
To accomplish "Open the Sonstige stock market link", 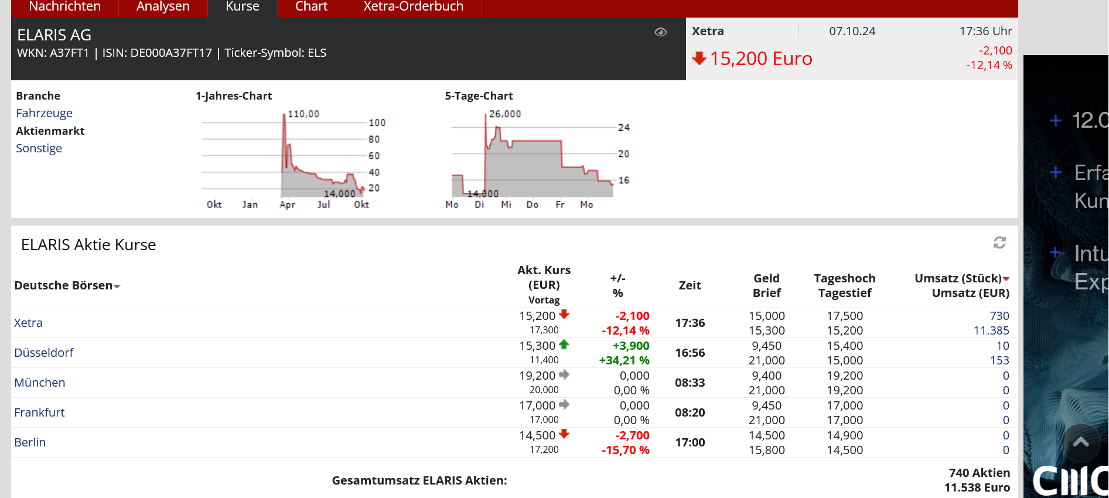I will pos(39,148).
